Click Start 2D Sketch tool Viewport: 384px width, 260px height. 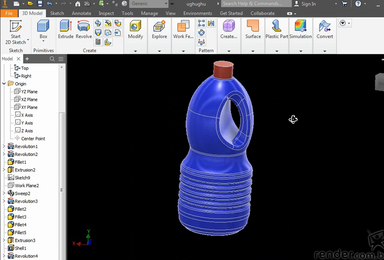(x=16, y=31)
